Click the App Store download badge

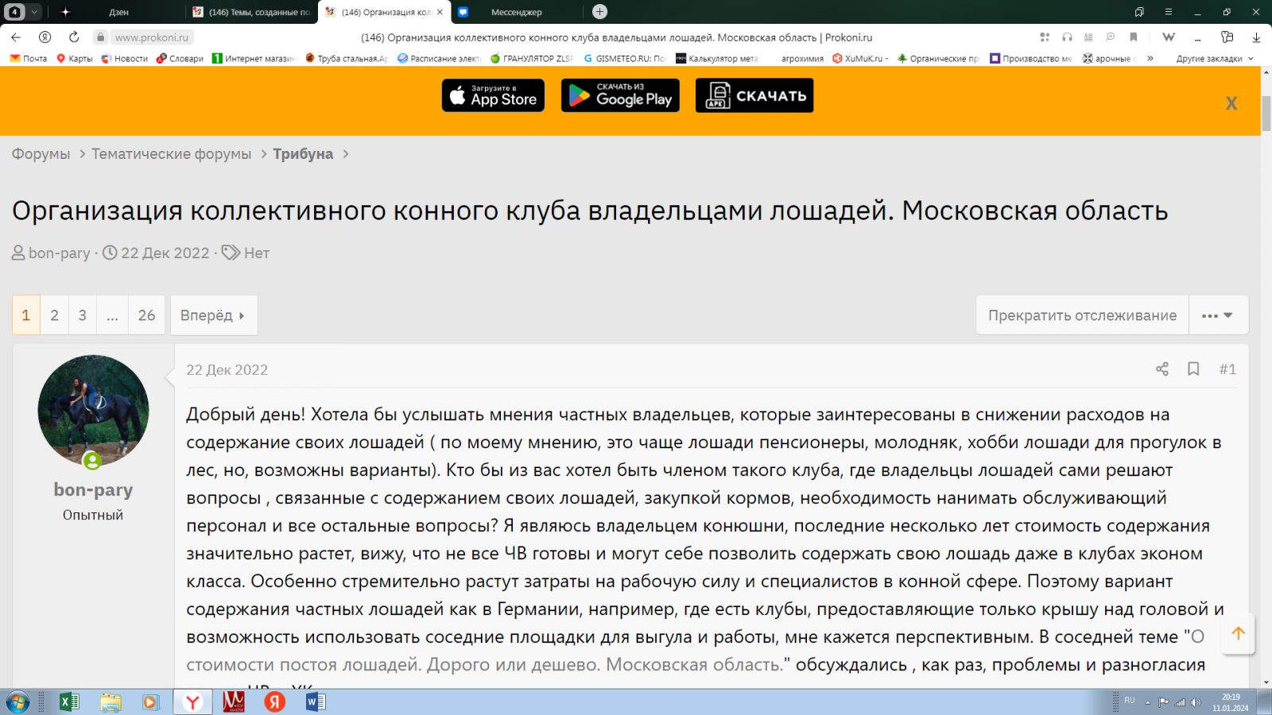[493, 95]
